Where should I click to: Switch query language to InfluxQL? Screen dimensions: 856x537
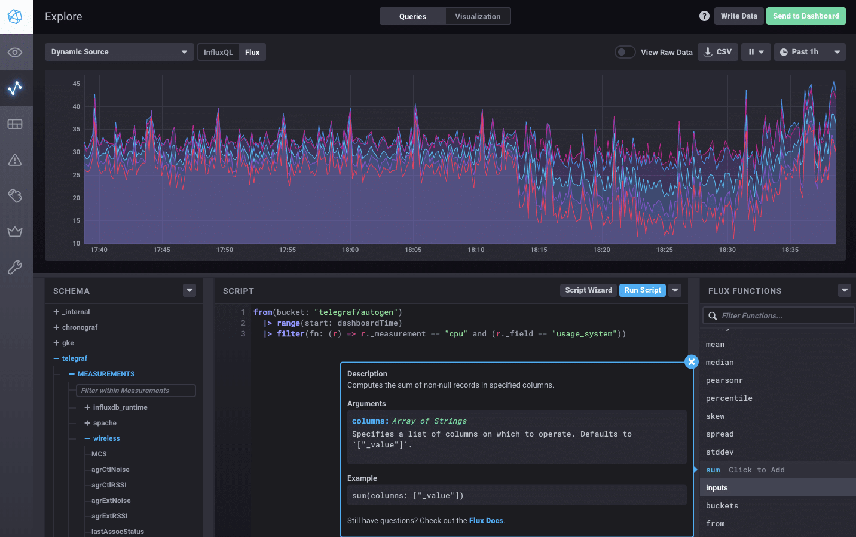click(x=218, y=52)
